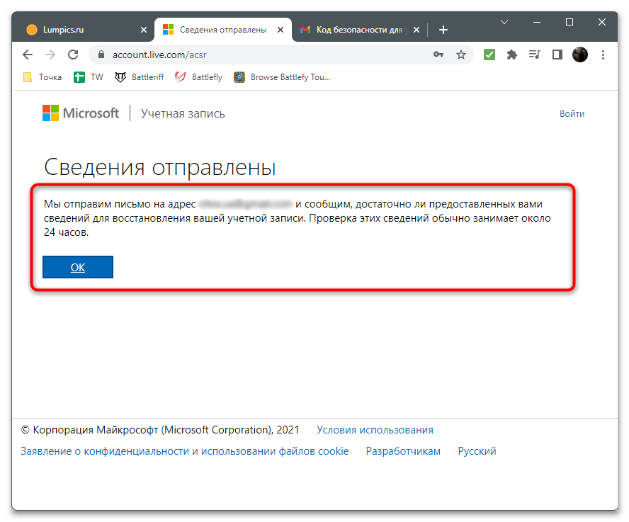Bookmark this page with the star icon
Image resolution: width=629 pixels, height=522 pixels.
click(x=461, y=55)
